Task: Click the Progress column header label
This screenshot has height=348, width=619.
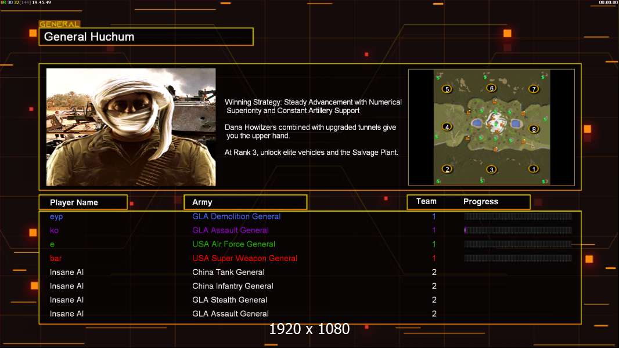Action: tap(480, 201)
